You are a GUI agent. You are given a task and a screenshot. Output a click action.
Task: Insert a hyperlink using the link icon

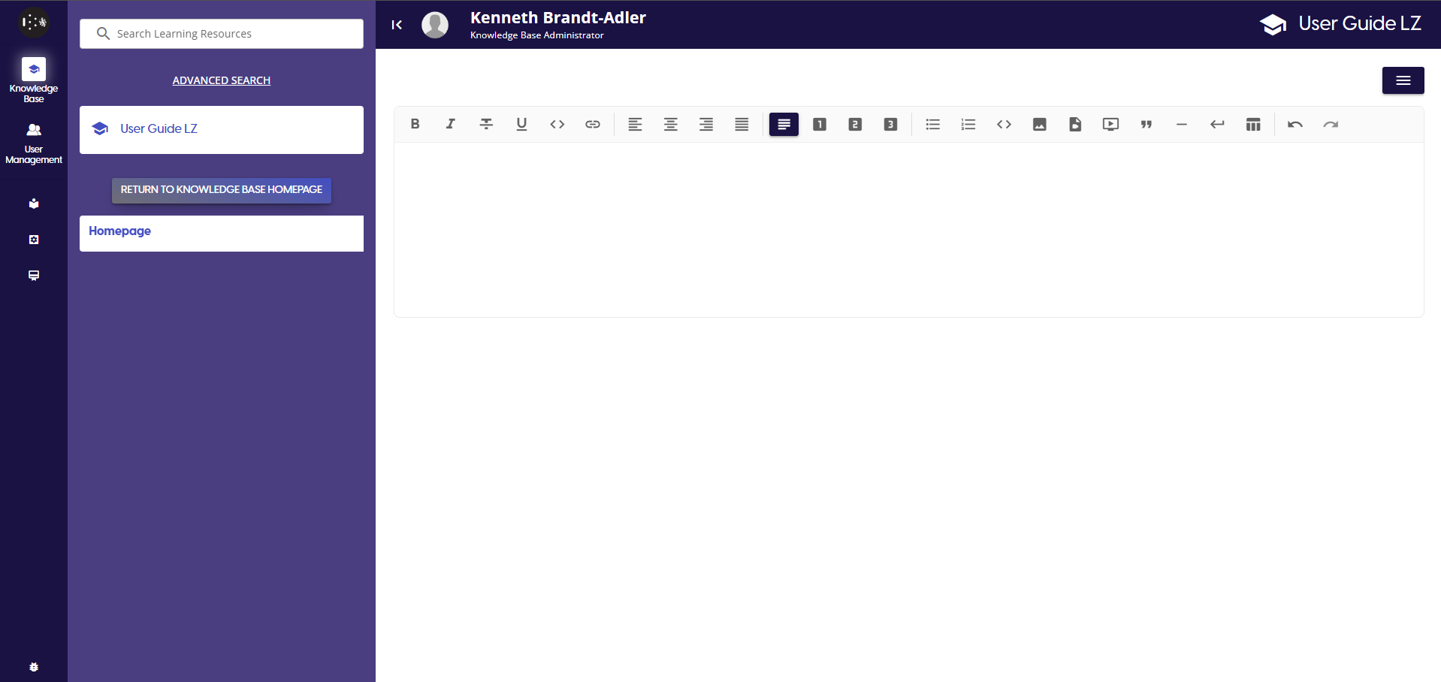(x=593, y=125)
